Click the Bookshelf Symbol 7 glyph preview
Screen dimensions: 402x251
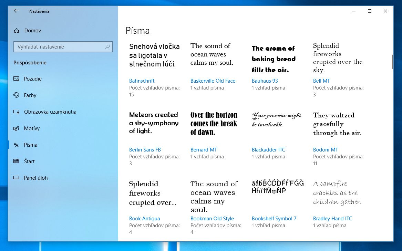point(278,187)
